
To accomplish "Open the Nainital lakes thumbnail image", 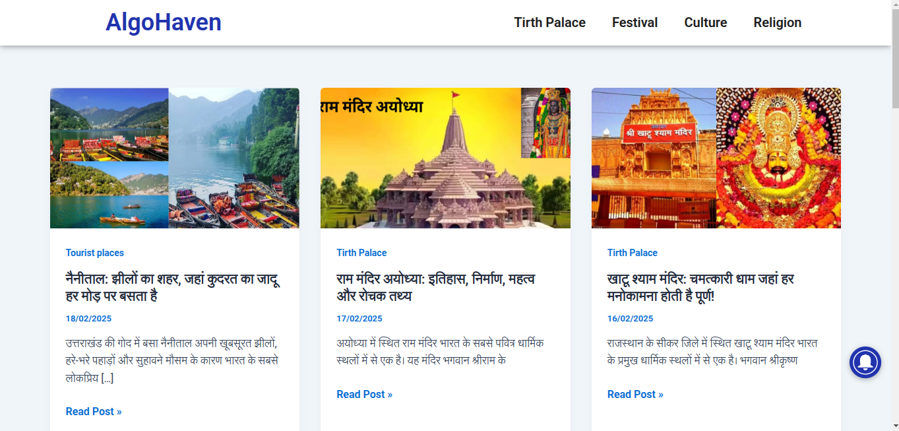I will coord(175,158).
